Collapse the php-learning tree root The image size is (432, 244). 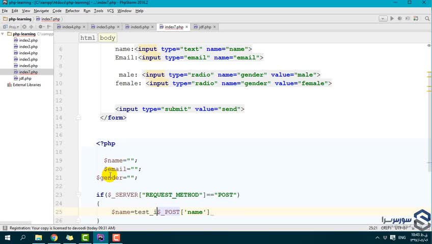(3, 34)
